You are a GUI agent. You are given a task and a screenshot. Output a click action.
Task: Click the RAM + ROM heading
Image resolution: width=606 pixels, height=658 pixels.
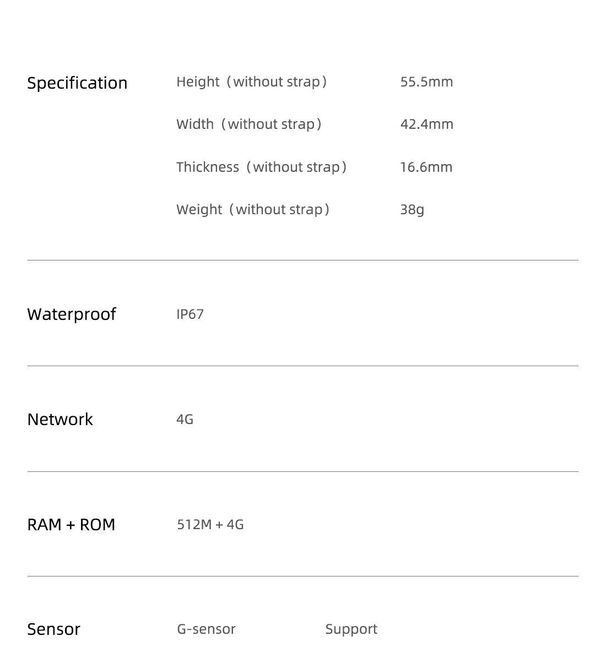(x=71, y=525)
